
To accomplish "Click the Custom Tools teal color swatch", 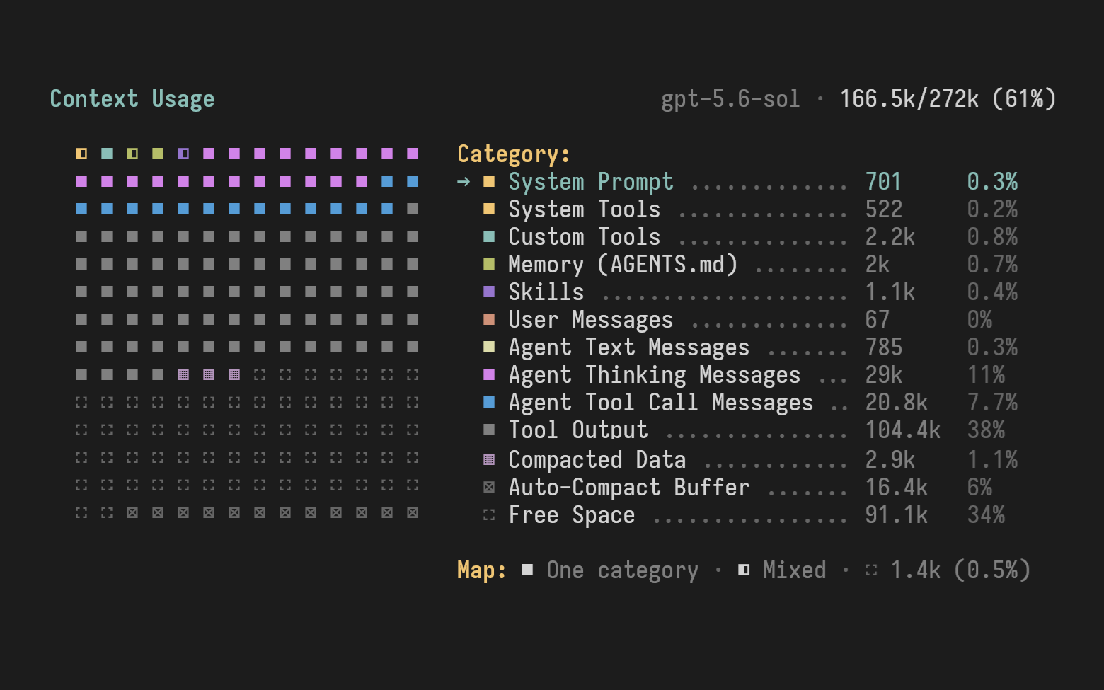I will point(489,236).
